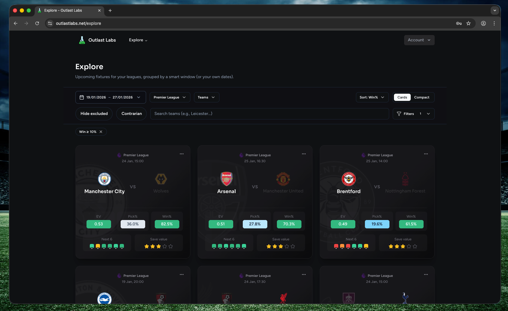Enable the Contrarian filter

131,114
